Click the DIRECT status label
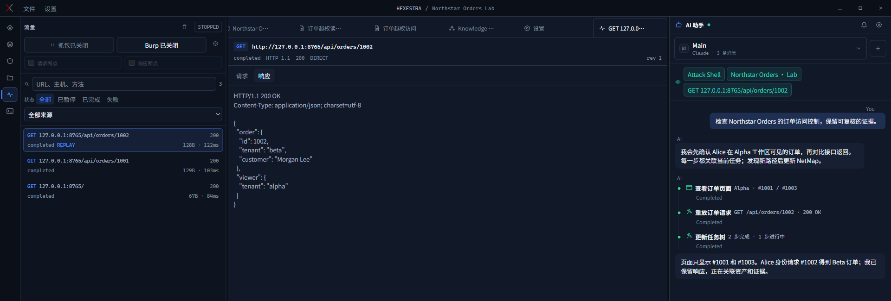The height and width of the screenshot is (301, 891). 319,58
